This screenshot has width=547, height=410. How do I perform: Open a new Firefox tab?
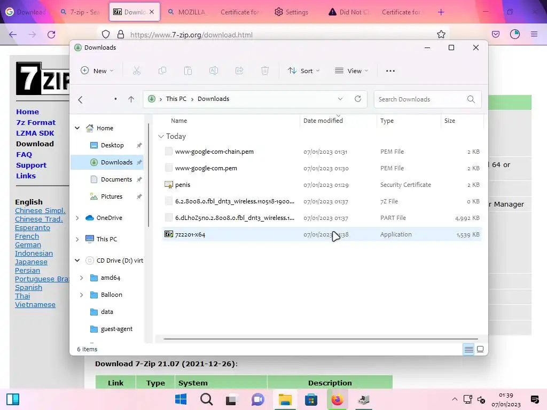[x=441, y=12]
